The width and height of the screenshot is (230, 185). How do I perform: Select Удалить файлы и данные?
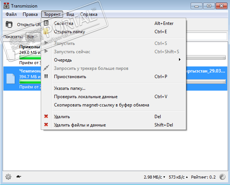coord(113,125)
